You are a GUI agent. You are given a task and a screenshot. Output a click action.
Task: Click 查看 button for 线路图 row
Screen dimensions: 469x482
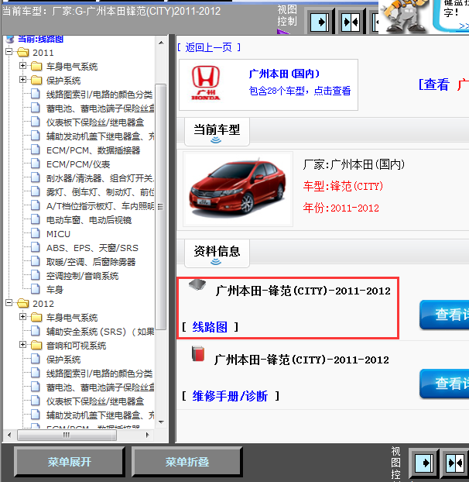tap(444, 315)
